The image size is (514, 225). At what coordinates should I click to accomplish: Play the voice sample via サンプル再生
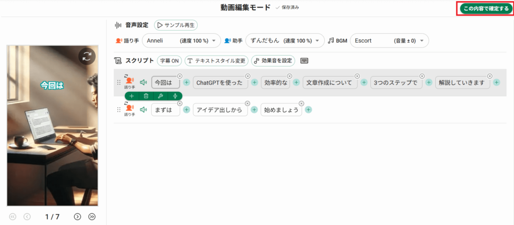point(176,25)
